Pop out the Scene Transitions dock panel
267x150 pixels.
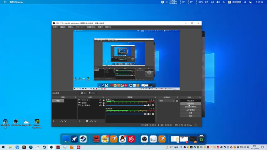point(178,97)
